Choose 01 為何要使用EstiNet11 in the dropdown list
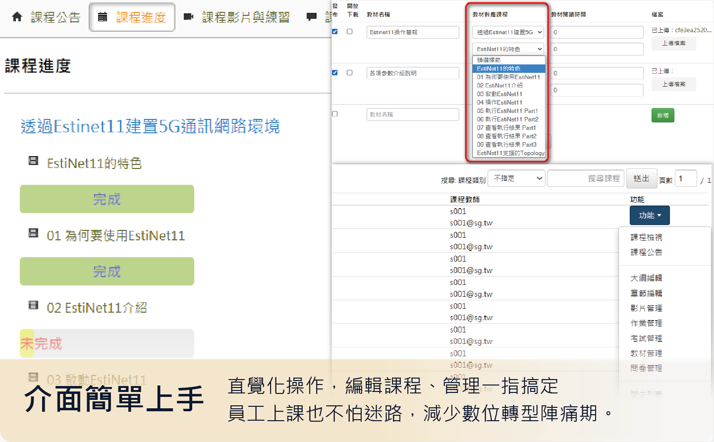Screen dimensions: 714x442 [x=509, y=77]
